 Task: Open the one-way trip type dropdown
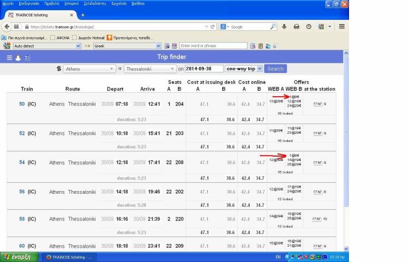[x=244, y=69]
